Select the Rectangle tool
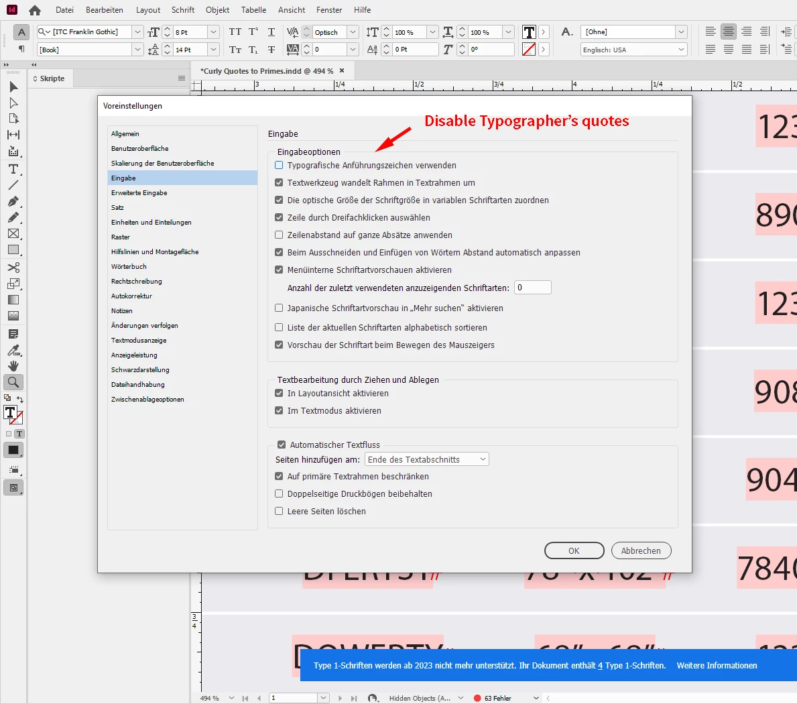The image size is (797, 704). click(x=13, y=249)
